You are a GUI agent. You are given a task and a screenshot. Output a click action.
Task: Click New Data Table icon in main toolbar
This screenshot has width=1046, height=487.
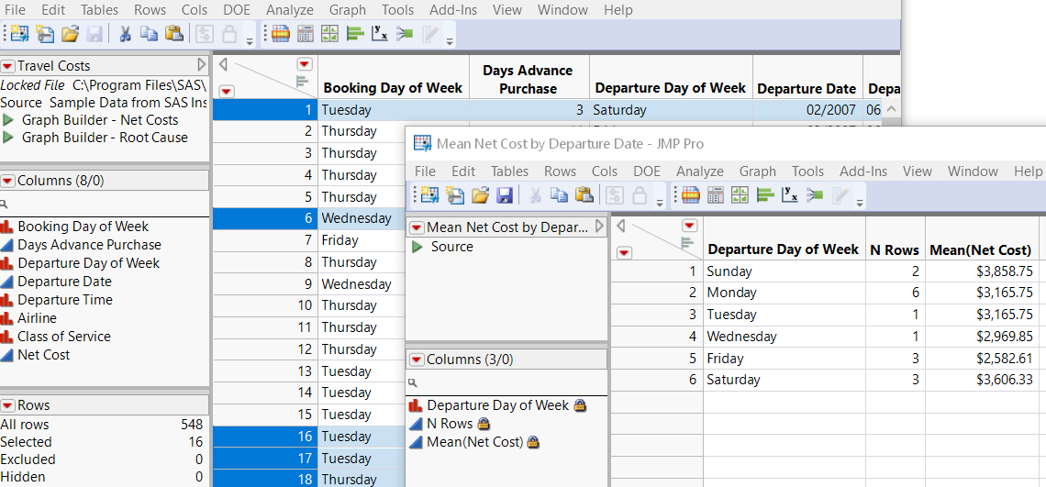pyautogui.click(x=19, y=34)
